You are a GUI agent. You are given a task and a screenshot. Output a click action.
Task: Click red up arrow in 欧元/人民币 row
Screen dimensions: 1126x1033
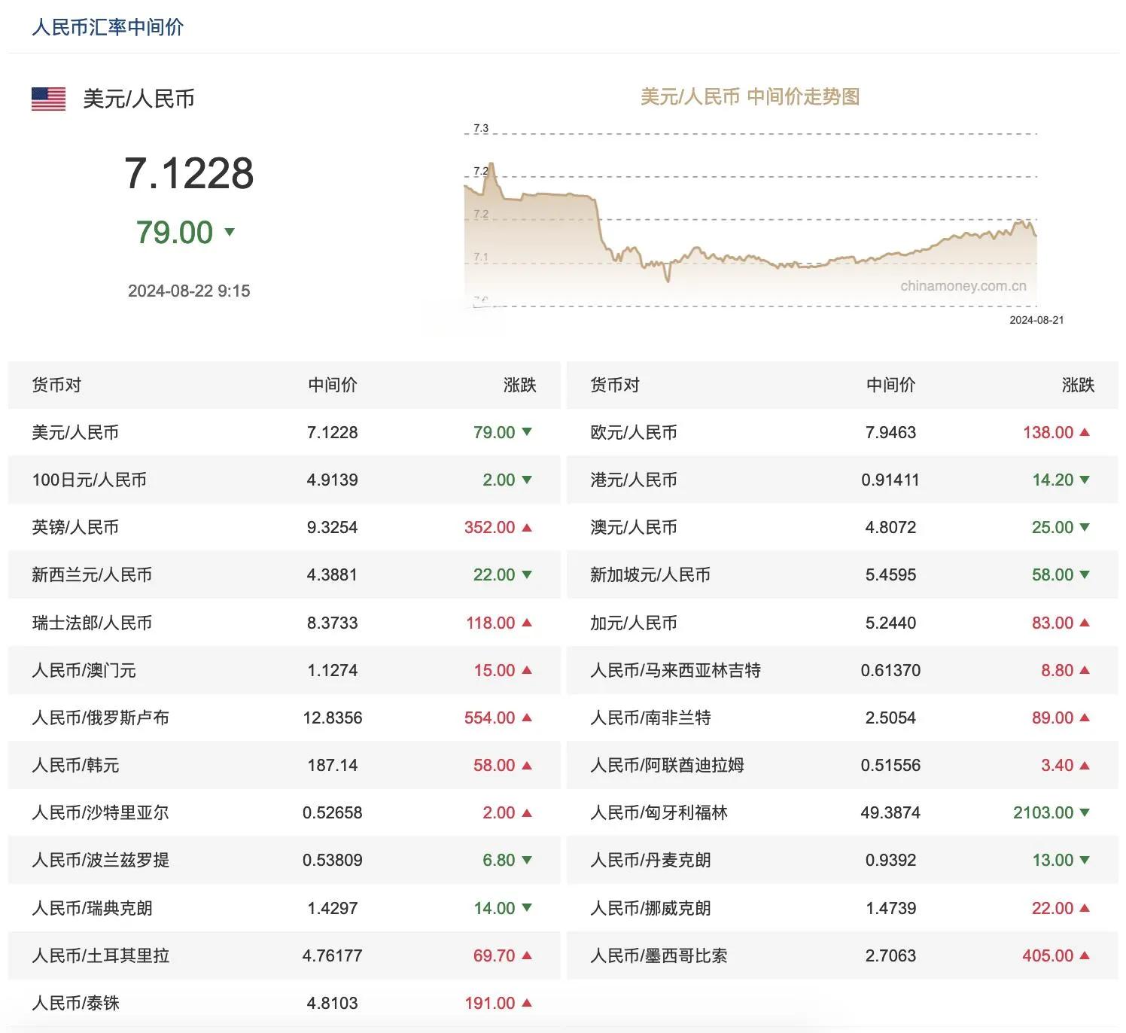click(x=1085, y=432)
